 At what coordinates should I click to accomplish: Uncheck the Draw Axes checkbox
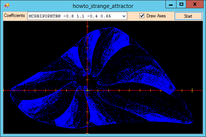[x=142, y=16]
